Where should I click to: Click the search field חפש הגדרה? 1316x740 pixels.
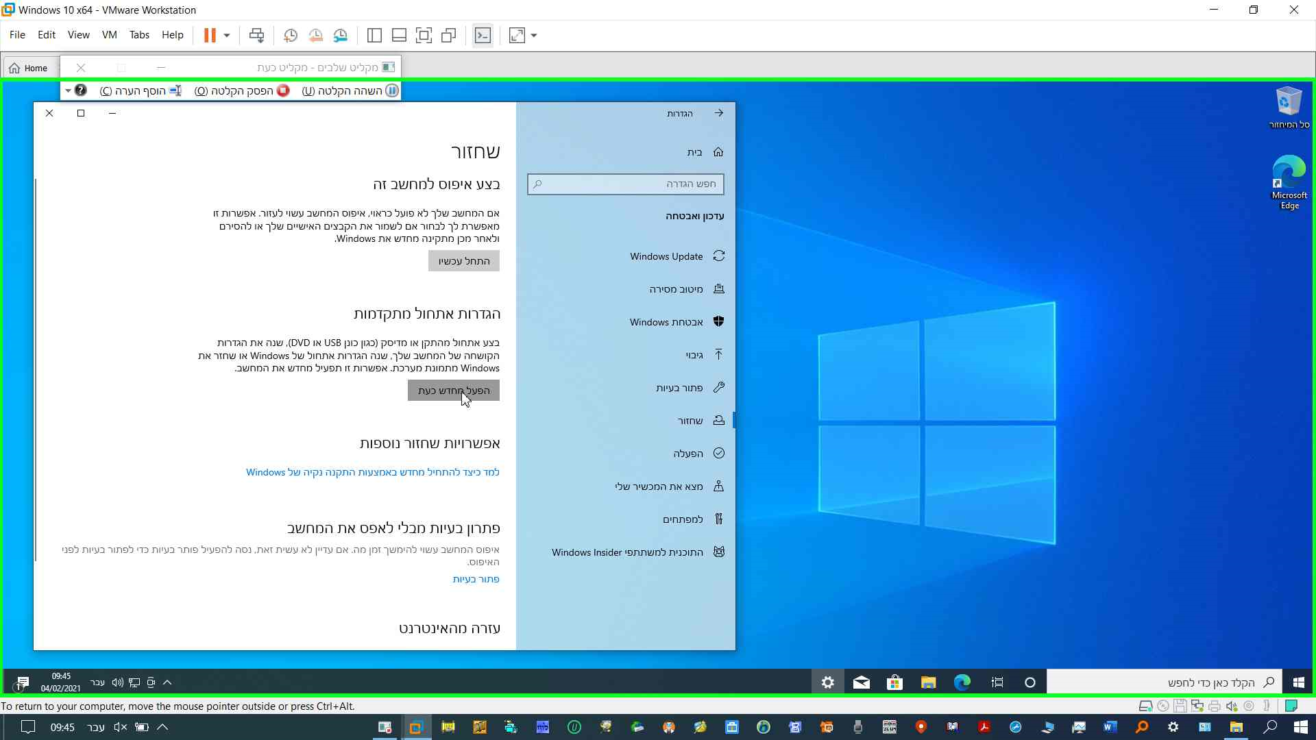click(x=626, y=184)
